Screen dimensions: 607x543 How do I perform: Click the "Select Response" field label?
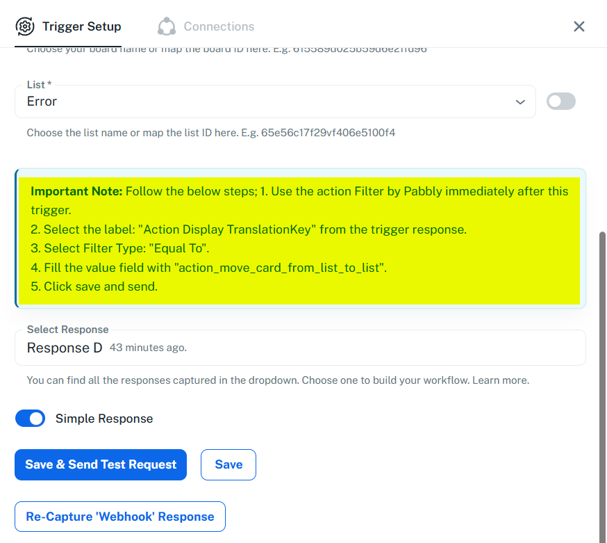[67, 330]
